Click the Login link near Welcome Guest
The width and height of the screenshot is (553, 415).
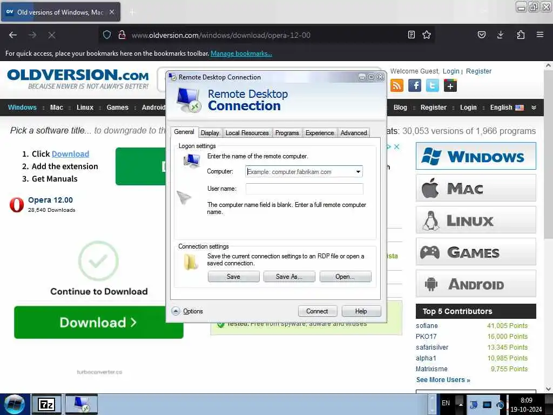point(451,71)
